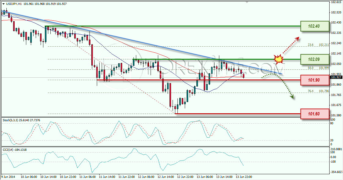
Task: Select the Fibonacci 23.6 level label 102.211
Action: (318, 45)
